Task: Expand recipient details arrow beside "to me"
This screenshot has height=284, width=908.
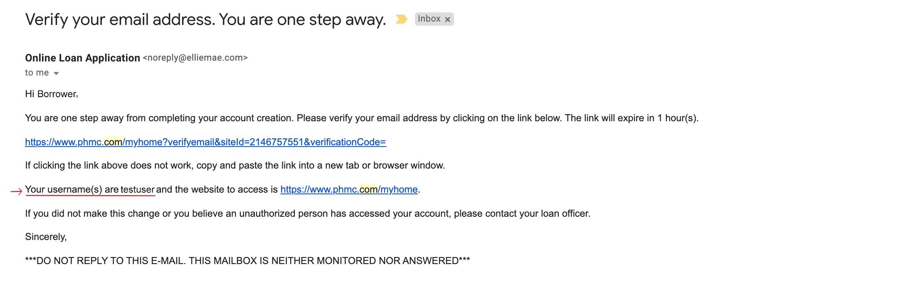Action: pyautogui.click(x=56, y=73)
